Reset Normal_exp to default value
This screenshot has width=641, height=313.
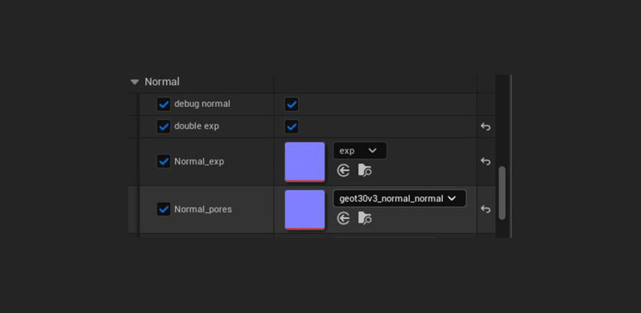[485, 162]
